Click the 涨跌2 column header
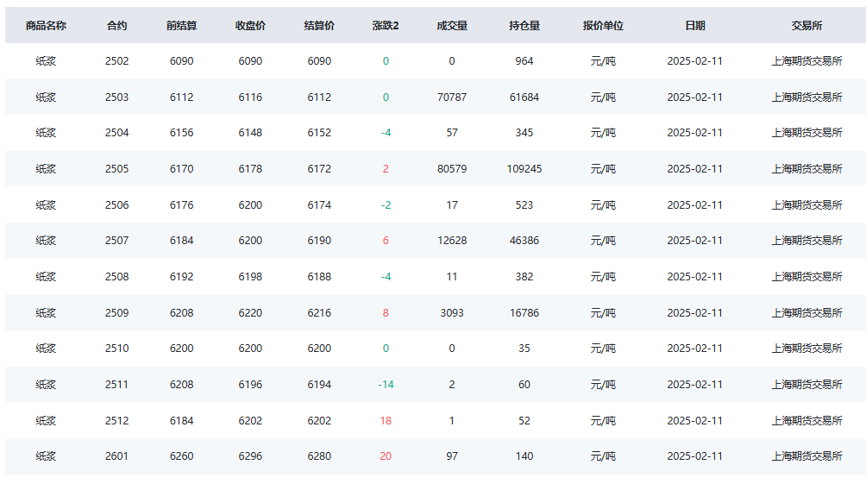866x490 pixels. (x=386, y=25)
